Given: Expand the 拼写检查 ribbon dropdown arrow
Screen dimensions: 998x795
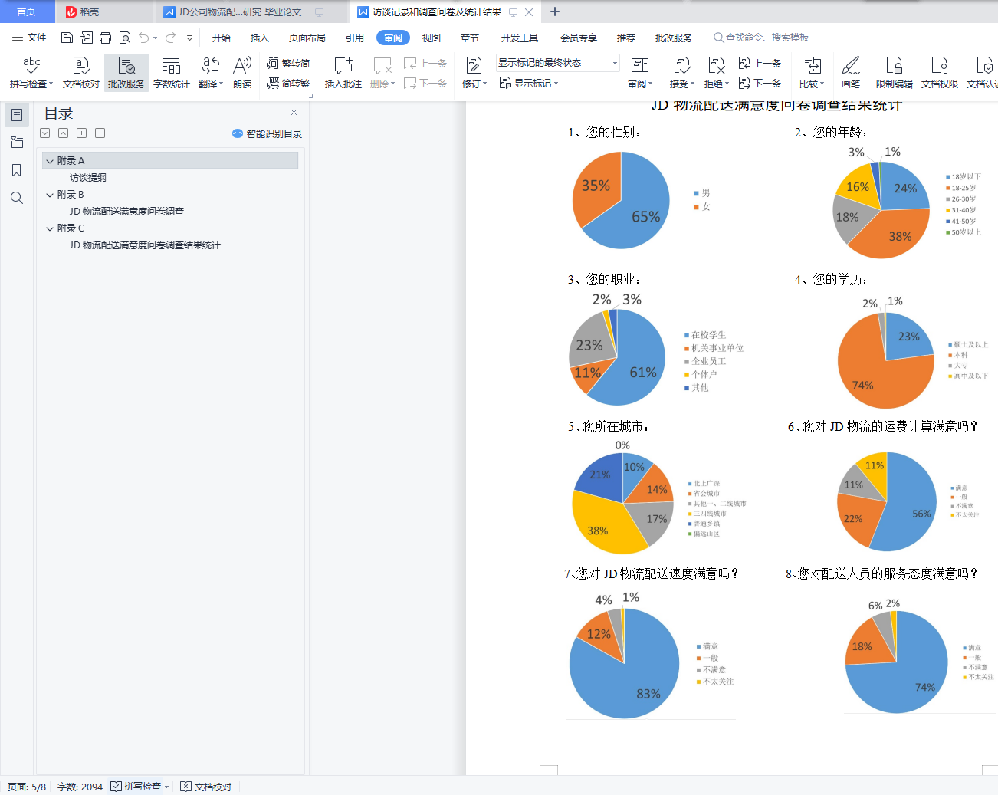Looking at the screenshot, I should [x=51, y=84].
